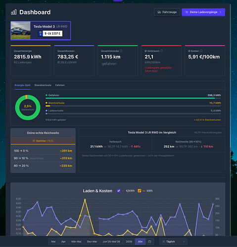Click the red Ladung geschätzt warning text
This screenshot has height=247, width=237.
[x=158, y=69]
